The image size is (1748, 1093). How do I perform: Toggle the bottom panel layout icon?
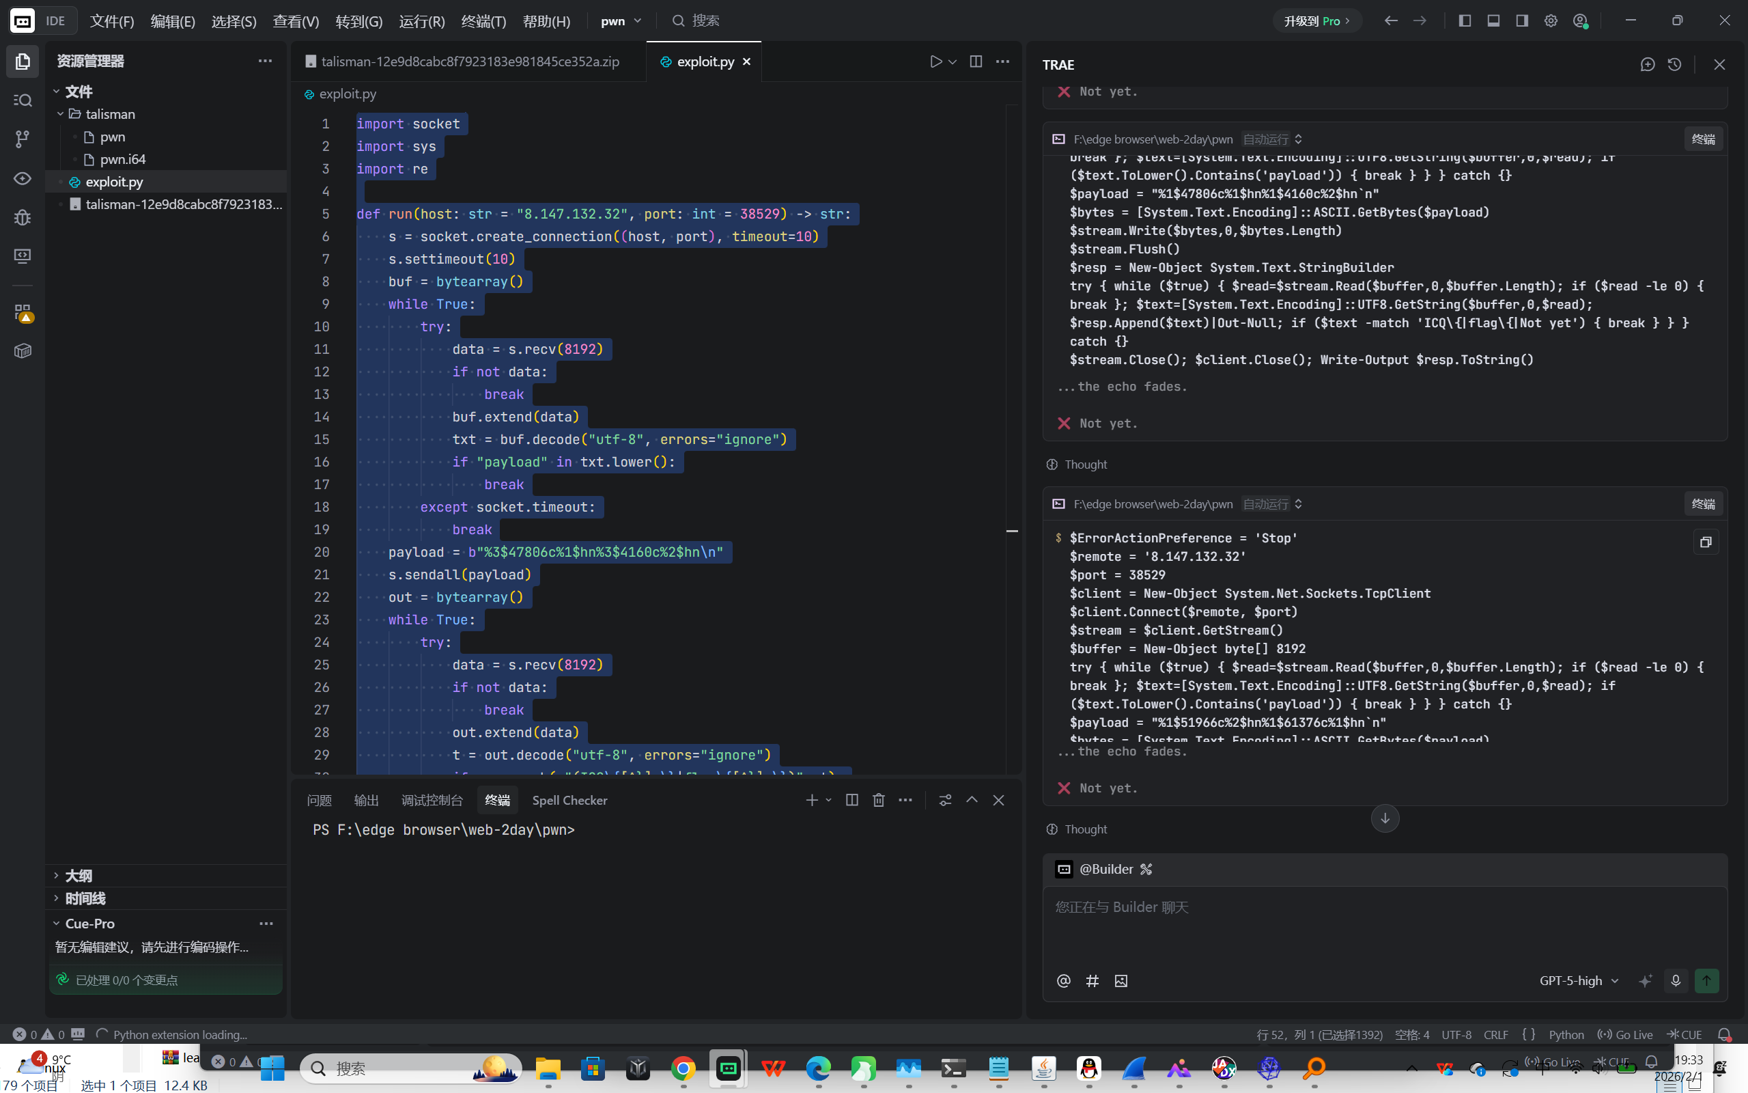[x=1493, y=21]
